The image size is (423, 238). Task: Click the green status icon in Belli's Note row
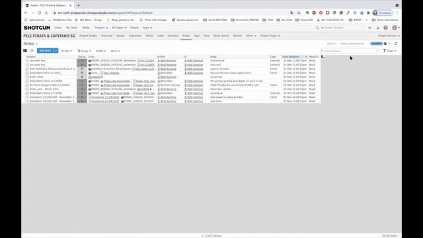coord(82,77)
